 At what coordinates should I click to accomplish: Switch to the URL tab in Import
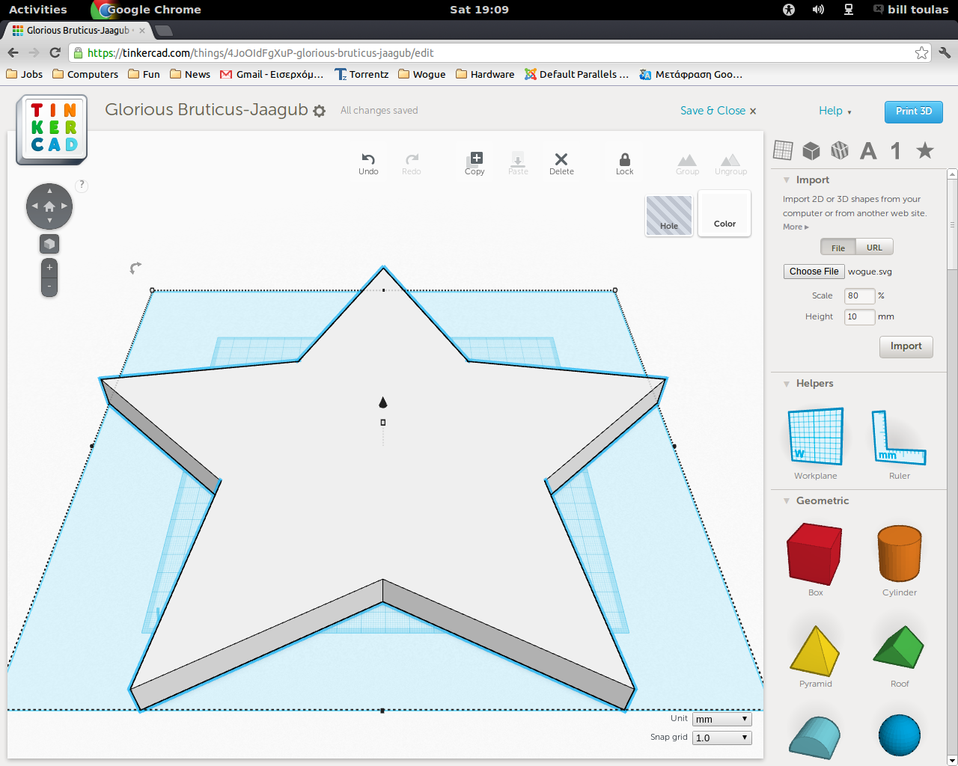[873, 247]
